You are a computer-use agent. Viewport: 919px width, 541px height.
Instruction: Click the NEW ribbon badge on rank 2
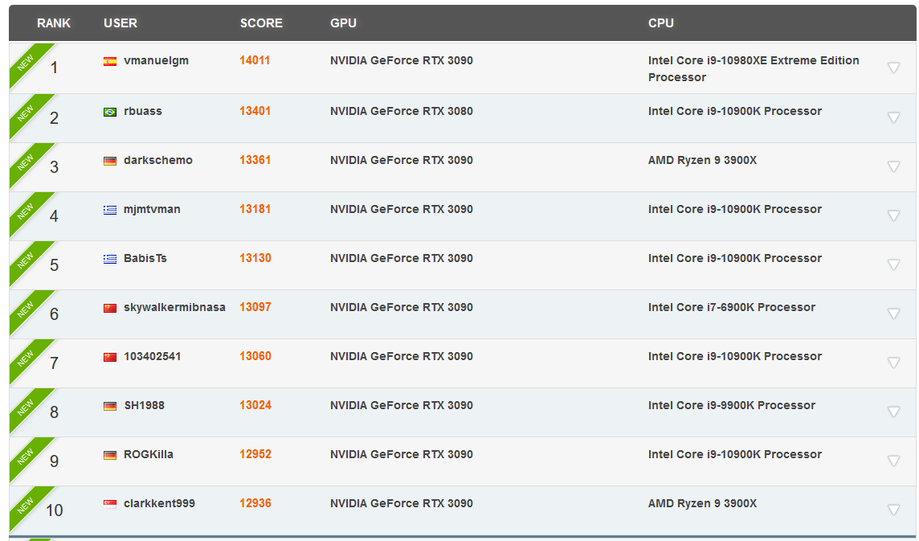[27, 113]
